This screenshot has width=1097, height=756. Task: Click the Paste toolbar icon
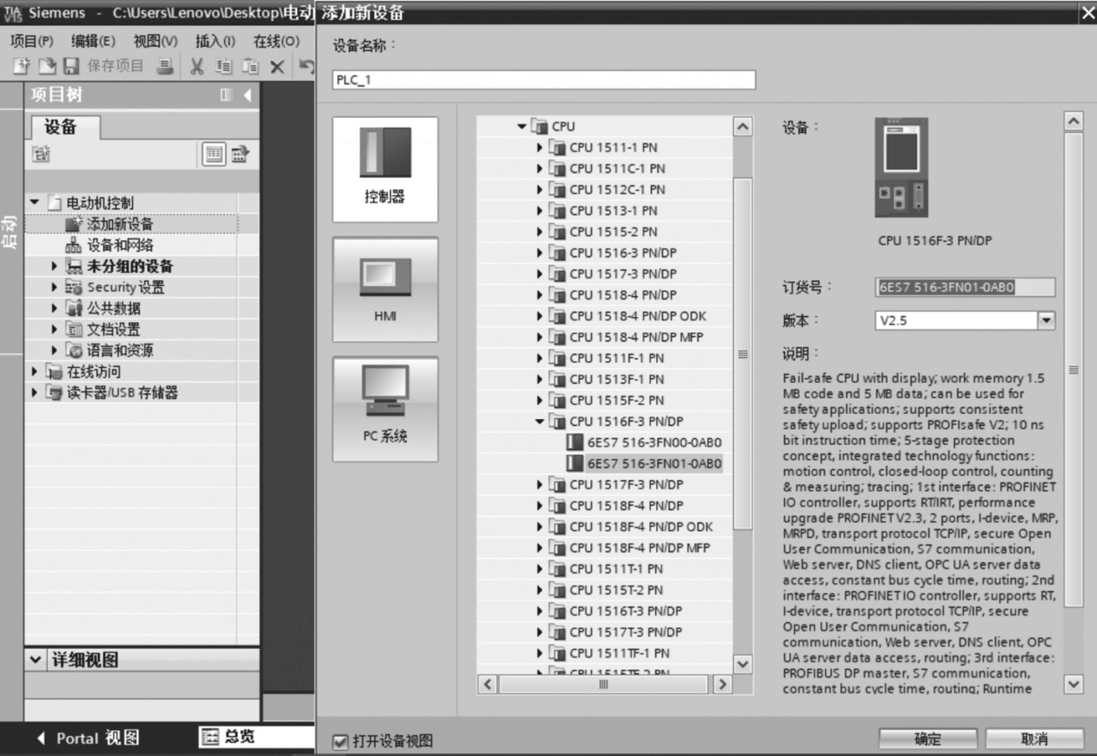[x=251, y=66]
